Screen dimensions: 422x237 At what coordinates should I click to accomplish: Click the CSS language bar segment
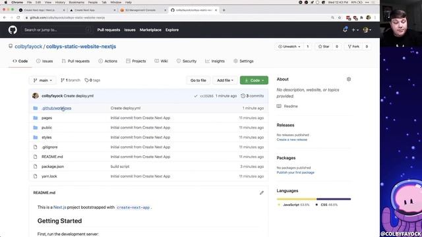tap(334, 199)
